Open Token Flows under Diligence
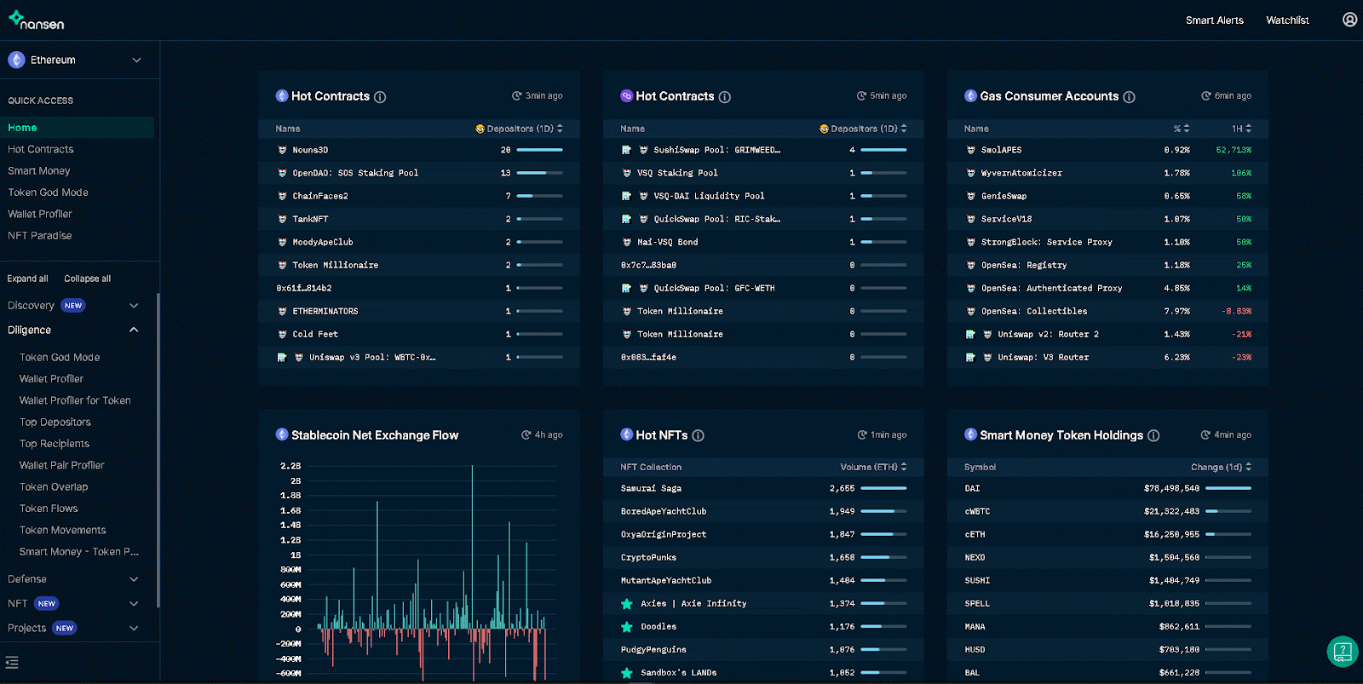The width and height of the screenshot is (1363, 684). [x=49, y=509]
